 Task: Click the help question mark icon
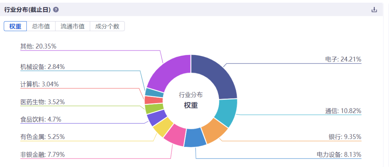[56, 10]
